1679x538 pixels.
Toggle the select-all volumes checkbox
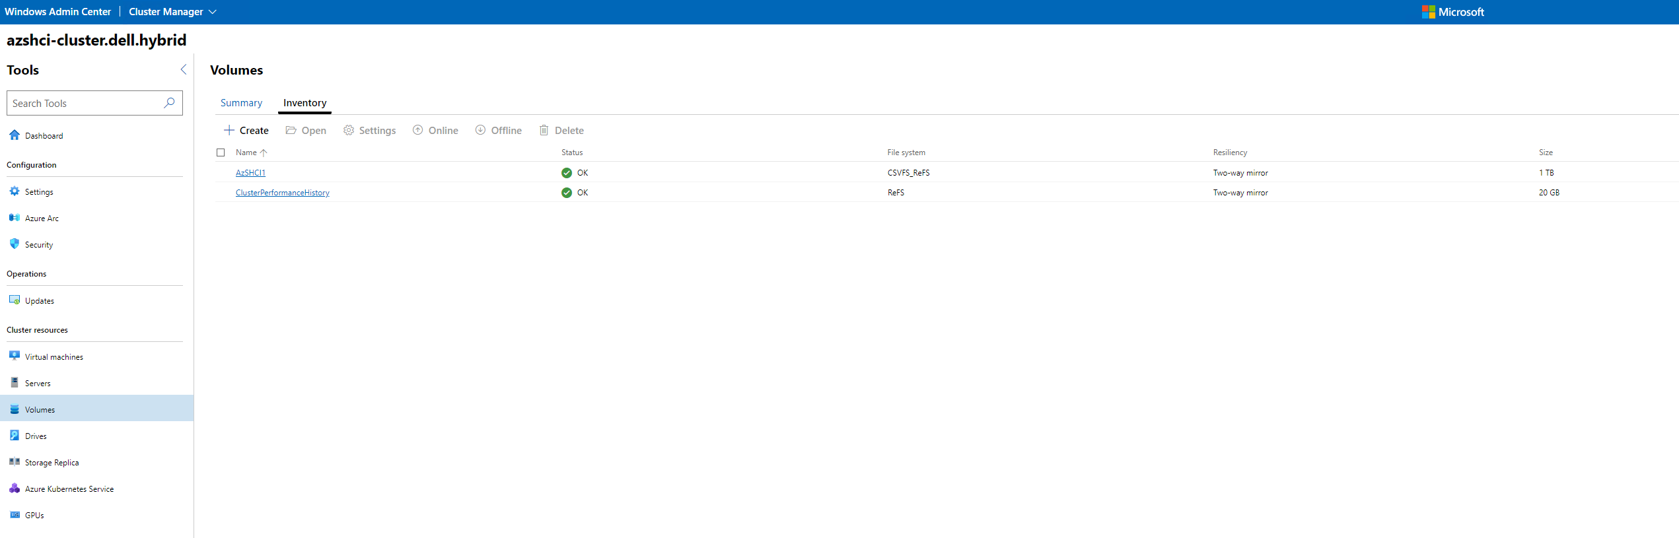tap(221, 152)
